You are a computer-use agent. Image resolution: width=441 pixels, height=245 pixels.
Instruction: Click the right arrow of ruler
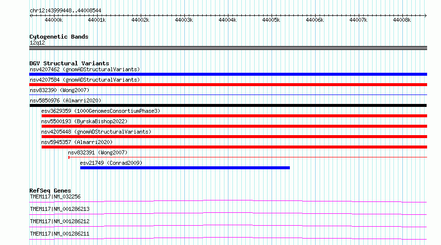[x=425, y=16]
